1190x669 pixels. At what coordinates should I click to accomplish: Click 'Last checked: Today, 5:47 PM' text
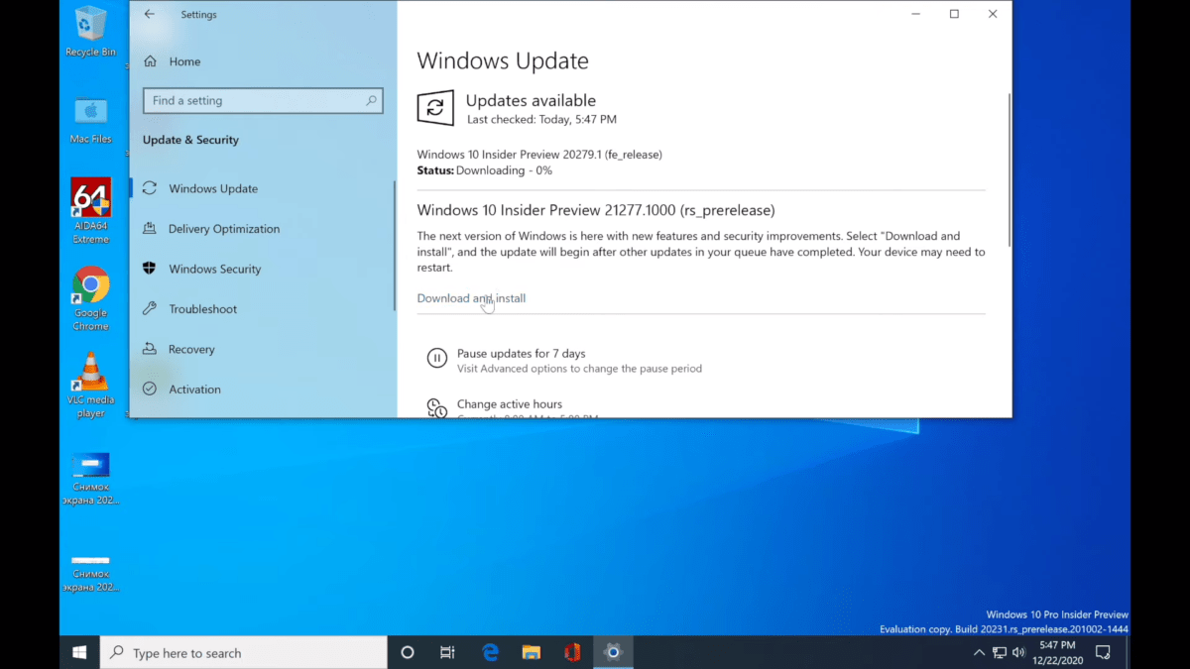[541, 119]
